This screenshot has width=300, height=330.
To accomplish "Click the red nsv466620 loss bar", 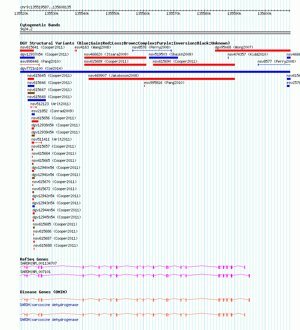I will click(115, 58).
